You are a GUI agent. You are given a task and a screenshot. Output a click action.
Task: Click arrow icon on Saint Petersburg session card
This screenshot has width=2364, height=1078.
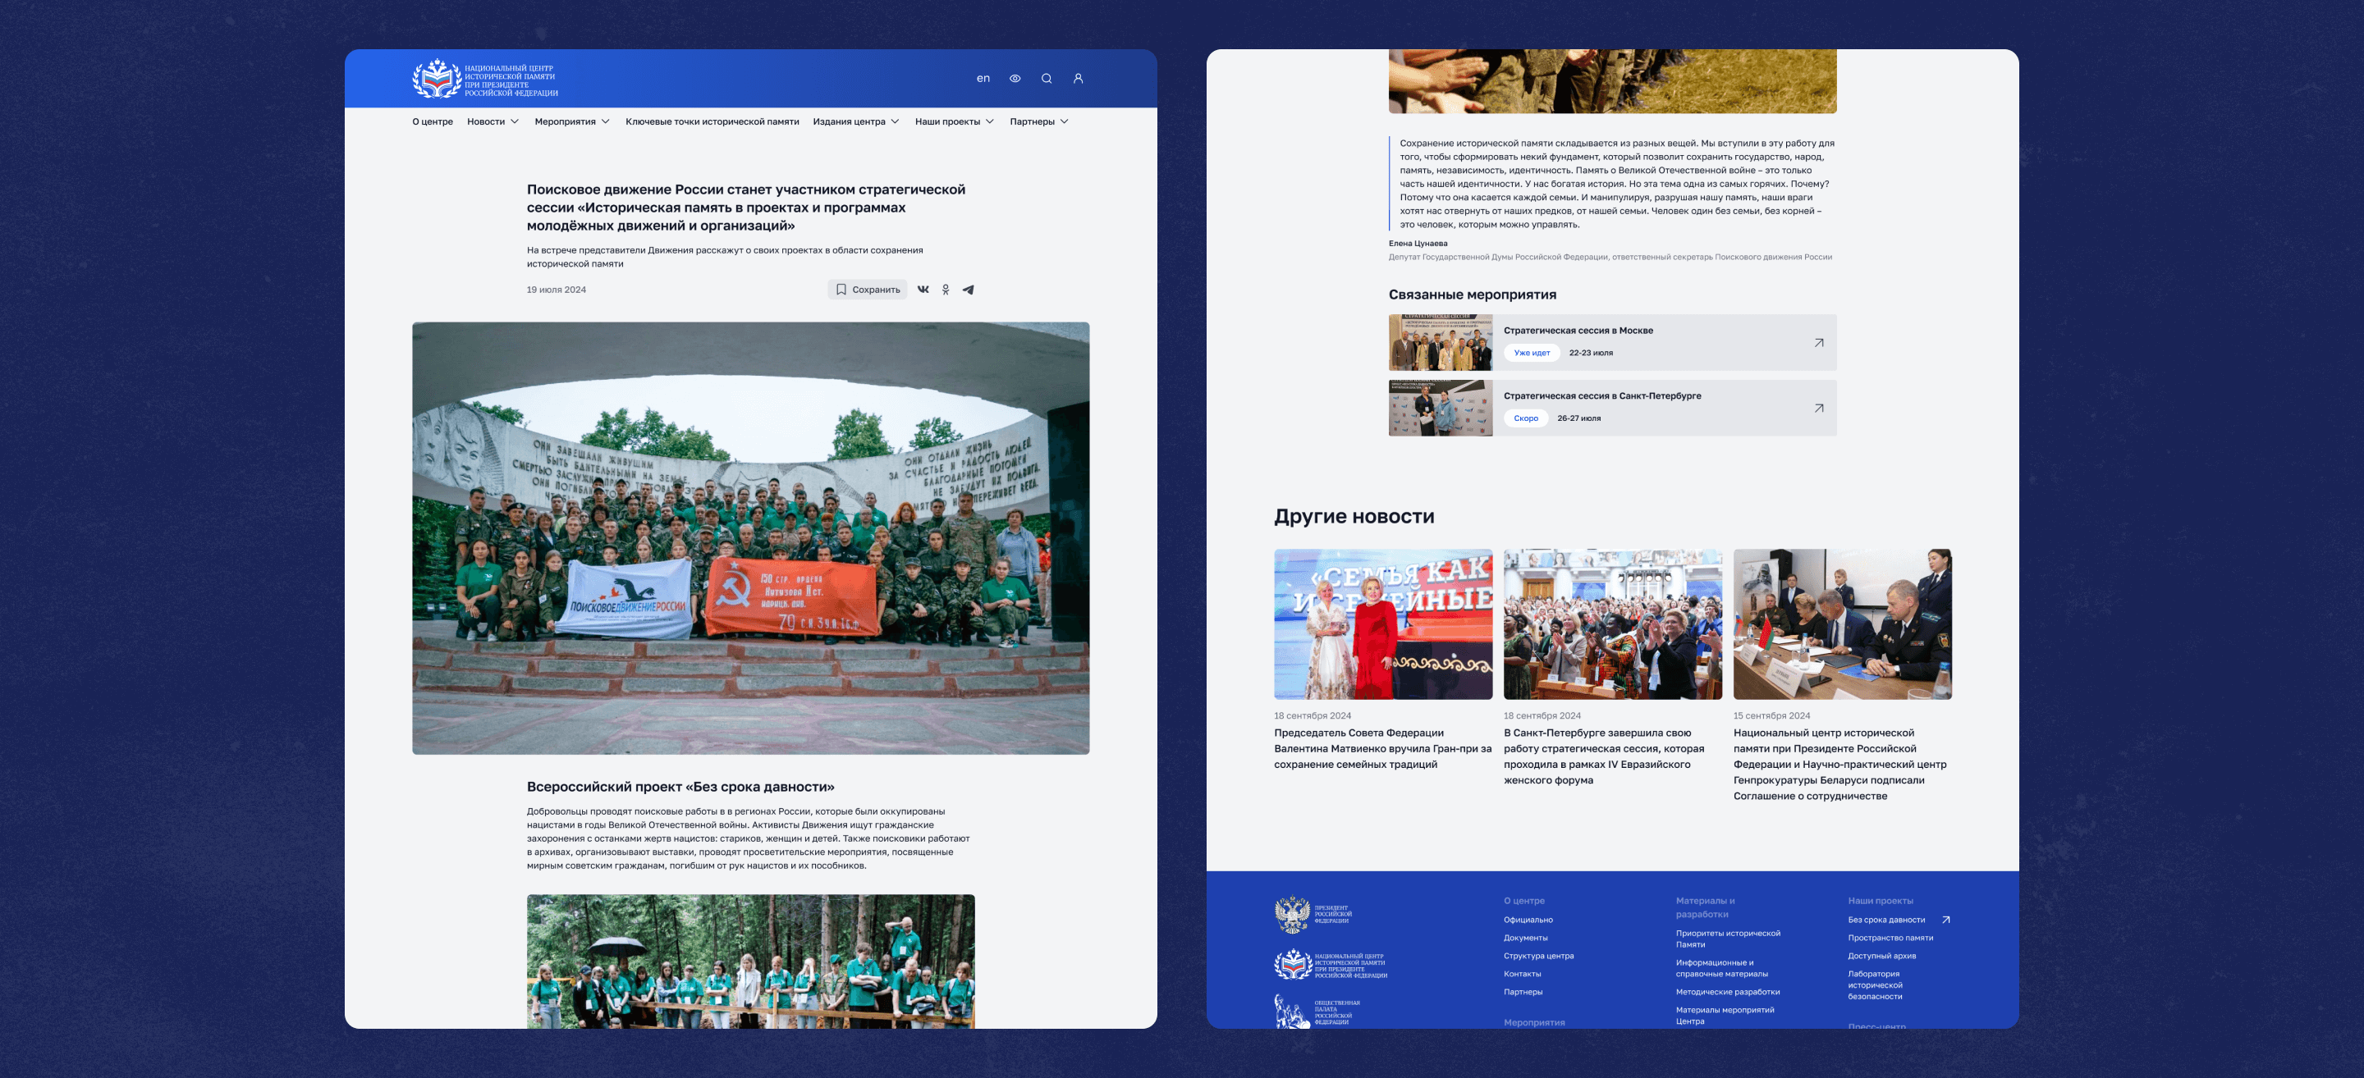point(1818,409)
